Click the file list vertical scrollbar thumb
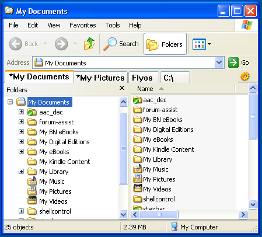Image resolution: width=262 pixels, height=237 pixels. tap(253, 116)
